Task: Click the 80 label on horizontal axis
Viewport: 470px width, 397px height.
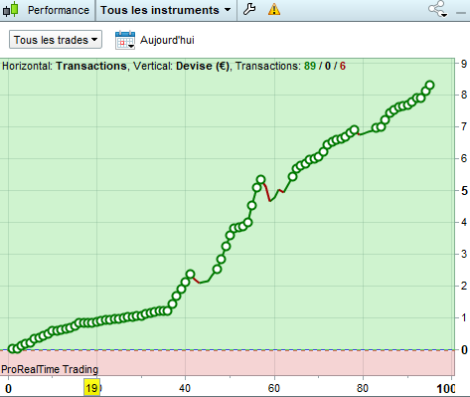Action: pos(363,388)
